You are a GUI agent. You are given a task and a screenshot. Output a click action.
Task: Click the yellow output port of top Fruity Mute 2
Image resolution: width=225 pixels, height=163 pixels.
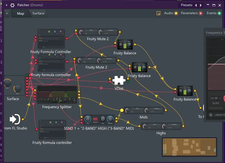pyautogui.click(x=120, y=32)
